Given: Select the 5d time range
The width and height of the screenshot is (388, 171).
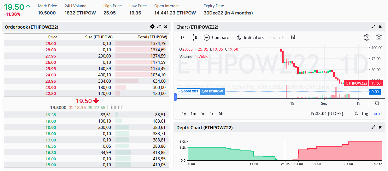Looking at the screenshot, I should [203, 113].
